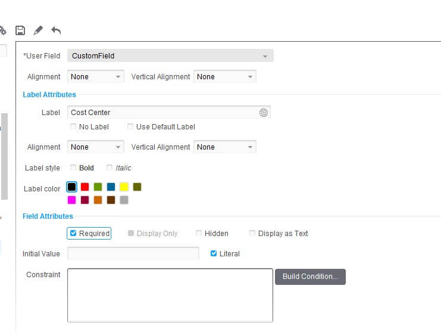
Task: Enable the Hidden field attribute
Action: (x=199, y=233)
